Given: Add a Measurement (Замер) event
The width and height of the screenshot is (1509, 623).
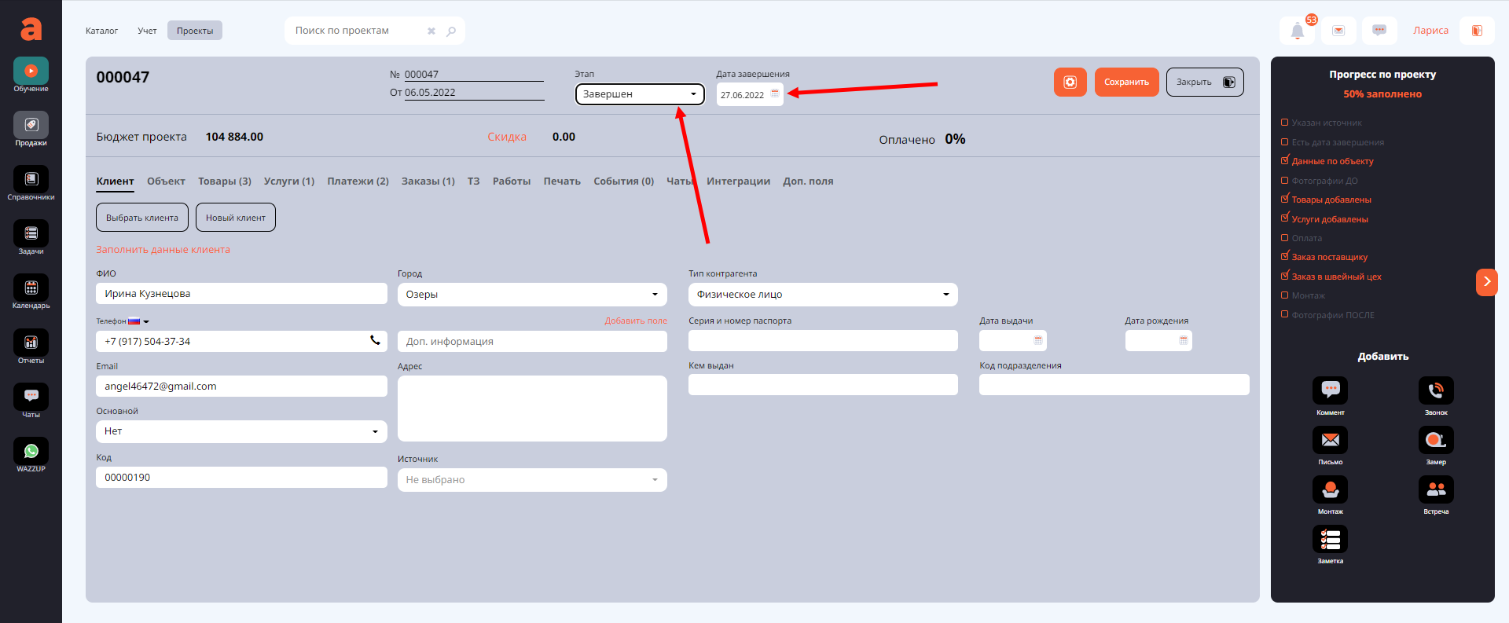Looking at the screenshot, I should tap(1435, 441).
